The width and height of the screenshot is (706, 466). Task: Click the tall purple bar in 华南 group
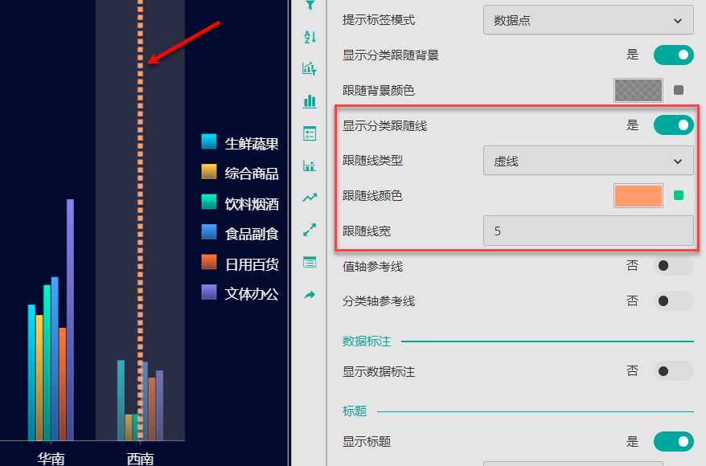point(70,319)
